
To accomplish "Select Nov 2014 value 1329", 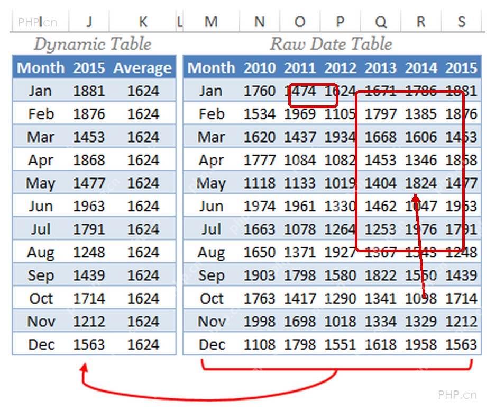I will [x=421, y=322].
